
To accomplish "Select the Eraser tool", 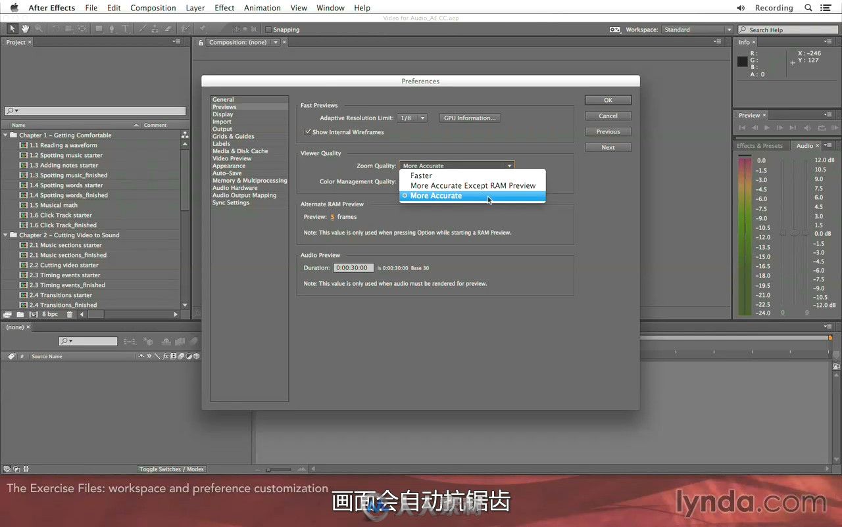I will [168, 29].
